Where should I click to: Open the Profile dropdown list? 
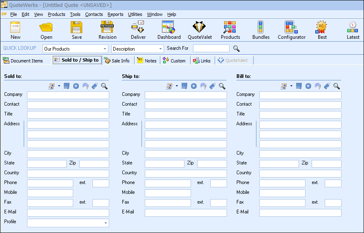point(106,223)
